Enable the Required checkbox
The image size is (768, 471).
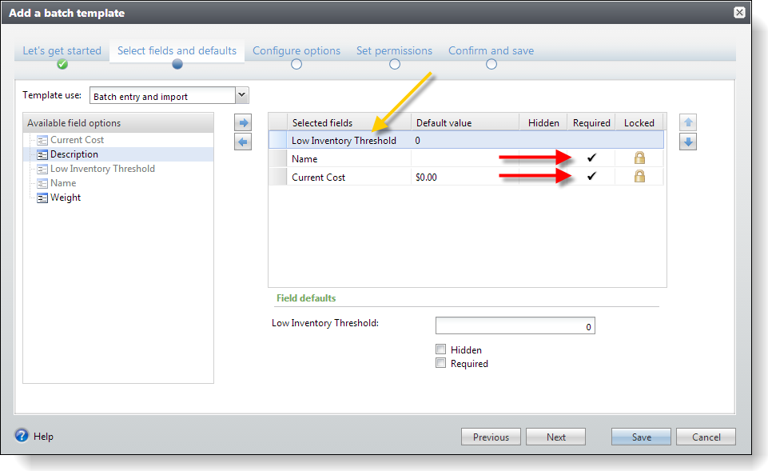point(440,363)
